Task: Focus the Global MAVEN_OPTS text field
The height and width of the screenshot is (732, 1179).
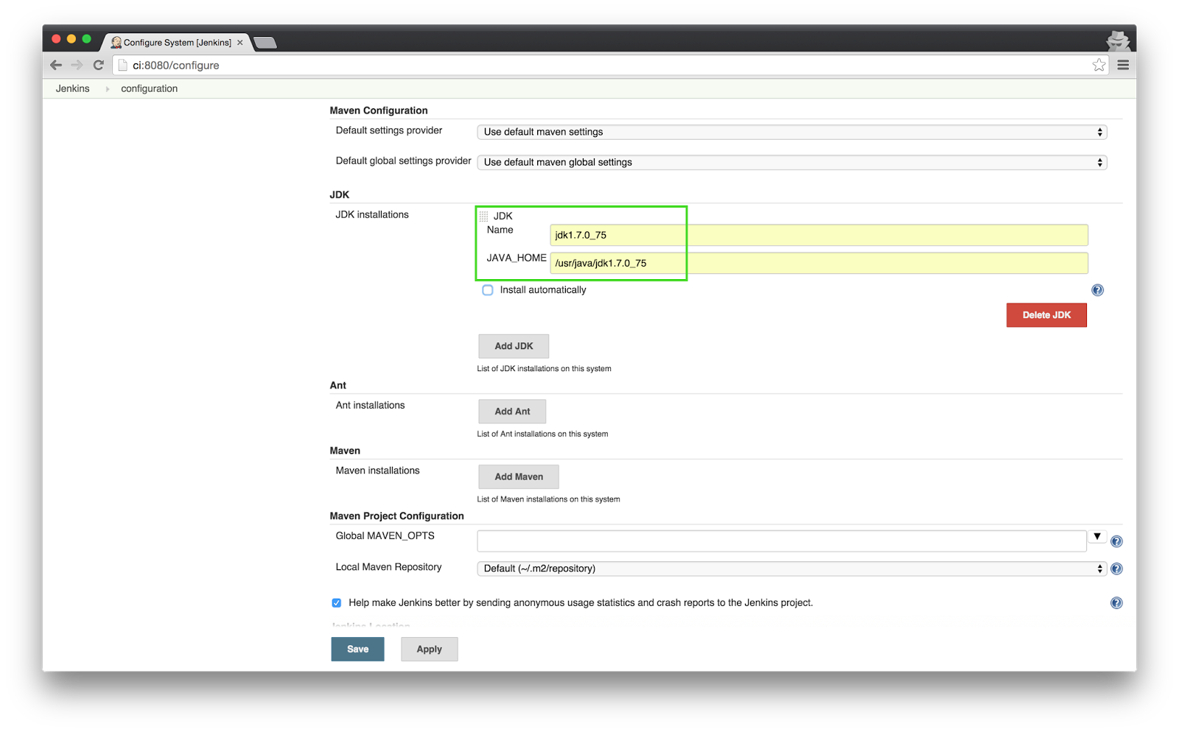Action: 781,541
